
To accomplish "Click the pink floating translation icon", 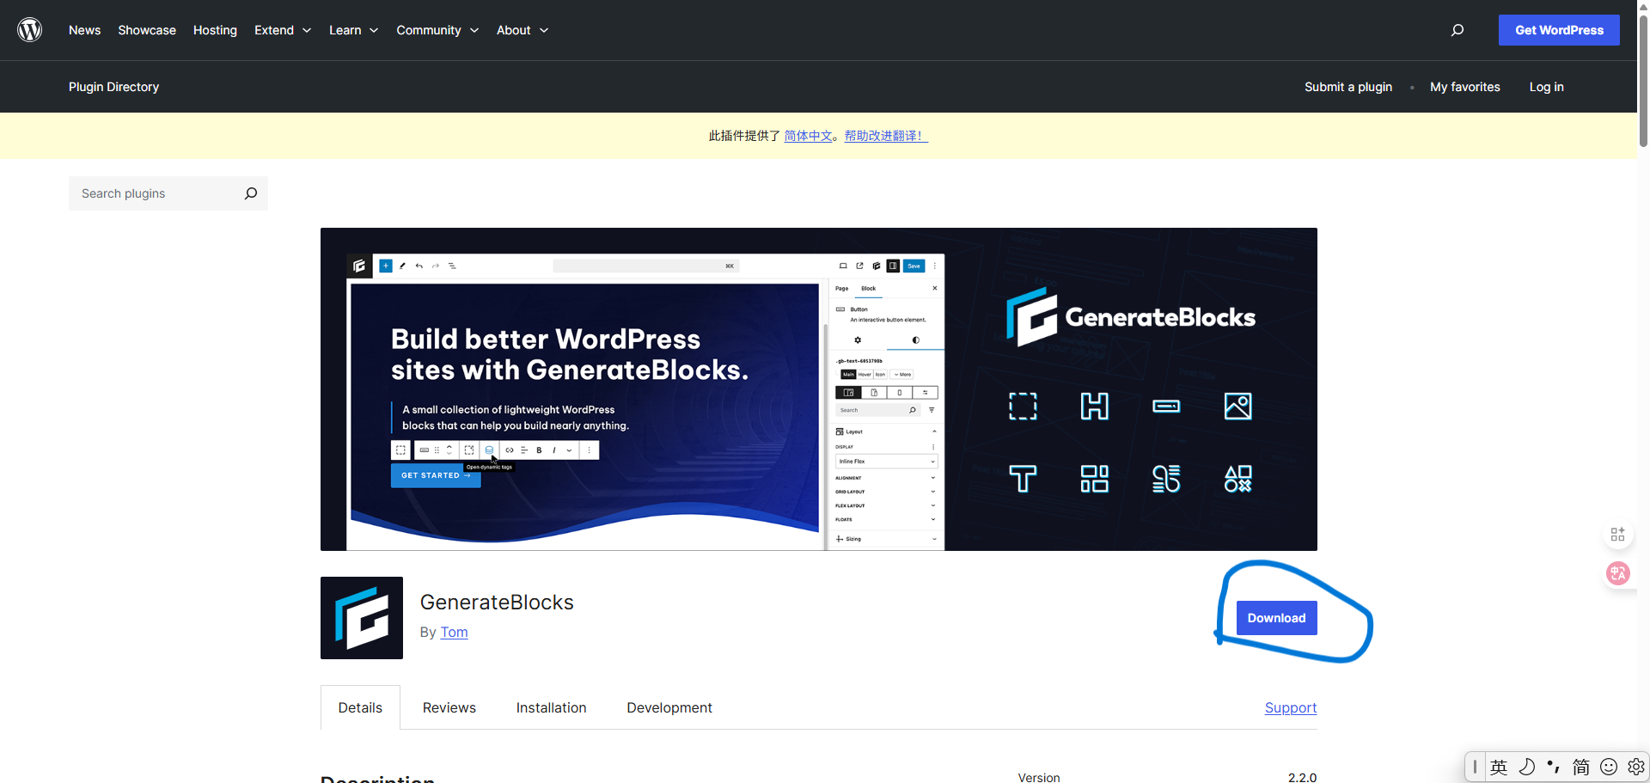I will pos(1618,573).
